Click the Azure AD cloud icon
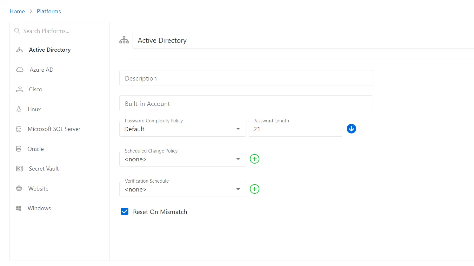 20,70
